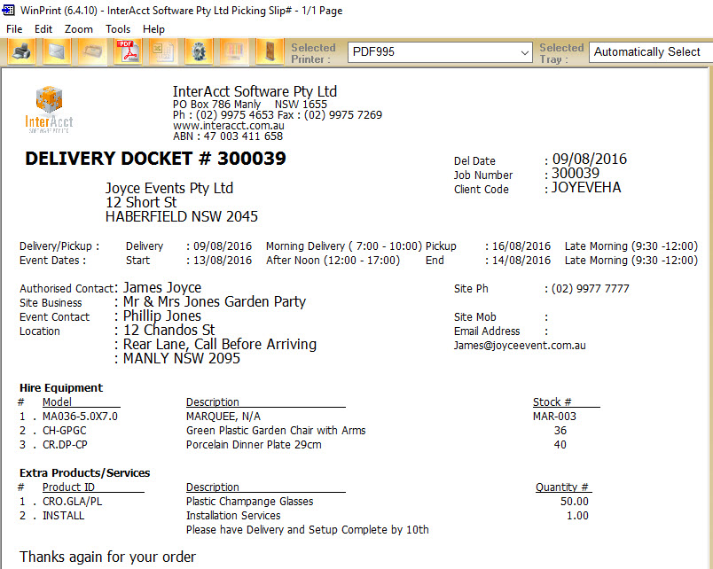Click Event Start date 13/08/2016

223,261
